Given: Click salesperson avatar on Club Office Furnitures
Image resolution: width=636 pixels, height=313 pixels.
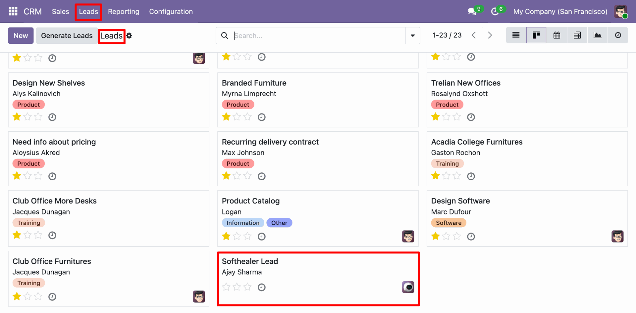Looking at the screenshot, I should tap(199, 296).
